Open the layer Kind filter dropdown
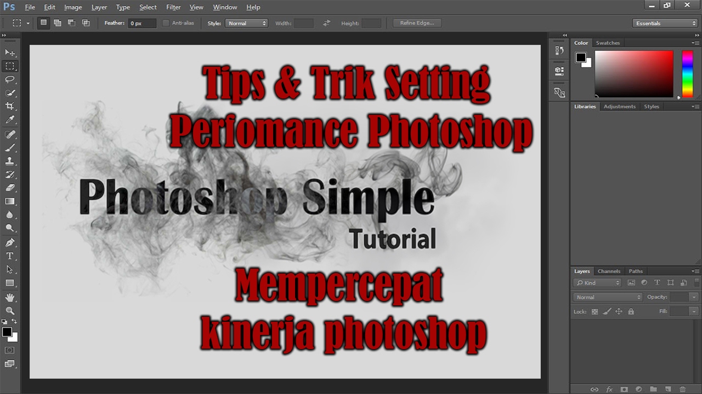This screenshot has height=394, width=702. click(x=597, y=283)
